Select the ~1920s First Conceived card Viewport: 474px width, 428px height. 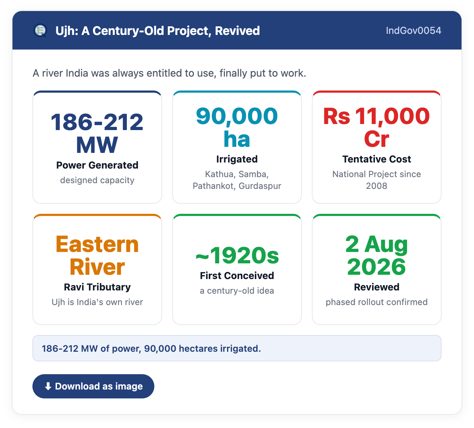coord(237,269)
